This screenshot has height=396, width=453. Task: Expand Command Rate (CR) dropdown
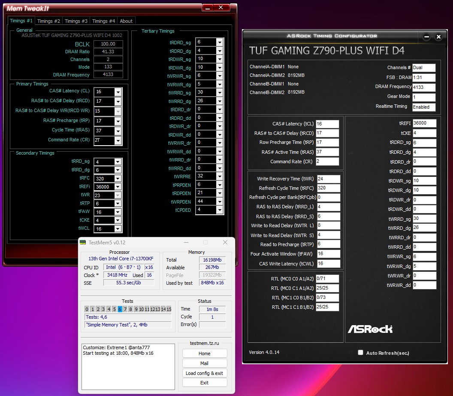tap(118, 140)
